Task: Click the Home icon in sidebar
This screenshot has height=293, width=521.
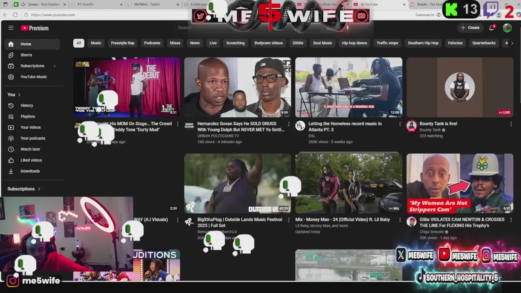Action: click(11, 44)
